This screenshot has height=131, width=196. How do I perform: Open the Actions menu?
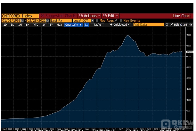tap(90, 16)
